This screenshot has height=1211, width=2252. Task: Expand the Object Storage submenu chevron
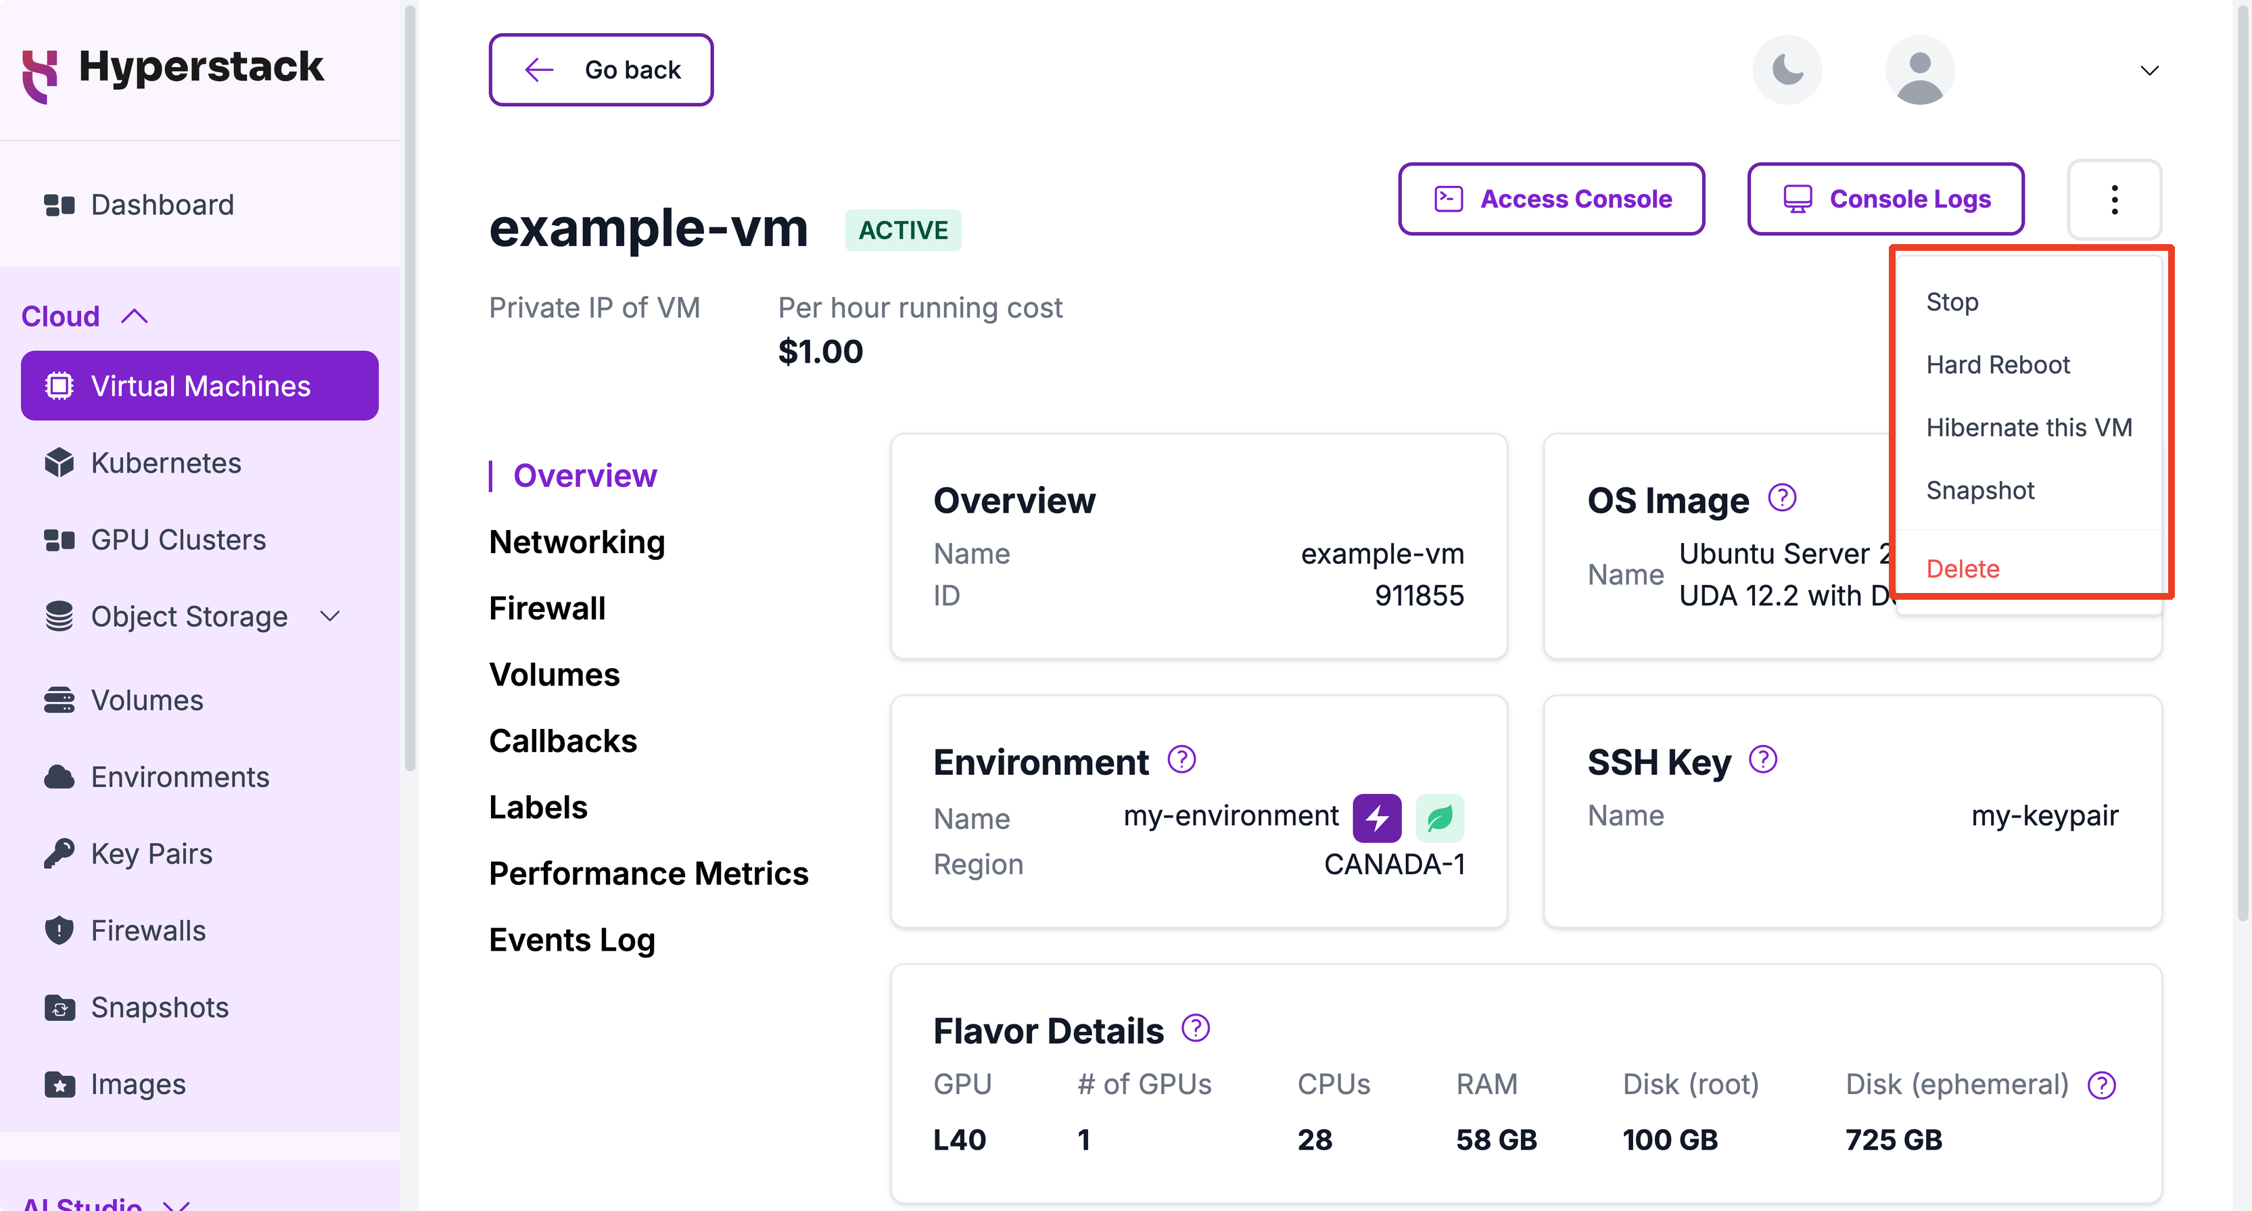point(331,617)
